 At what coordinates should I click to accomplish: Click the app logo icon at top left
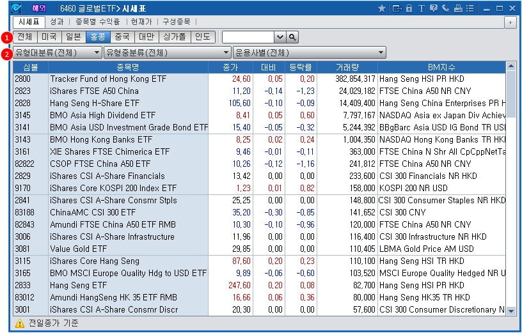pos(16,8)
